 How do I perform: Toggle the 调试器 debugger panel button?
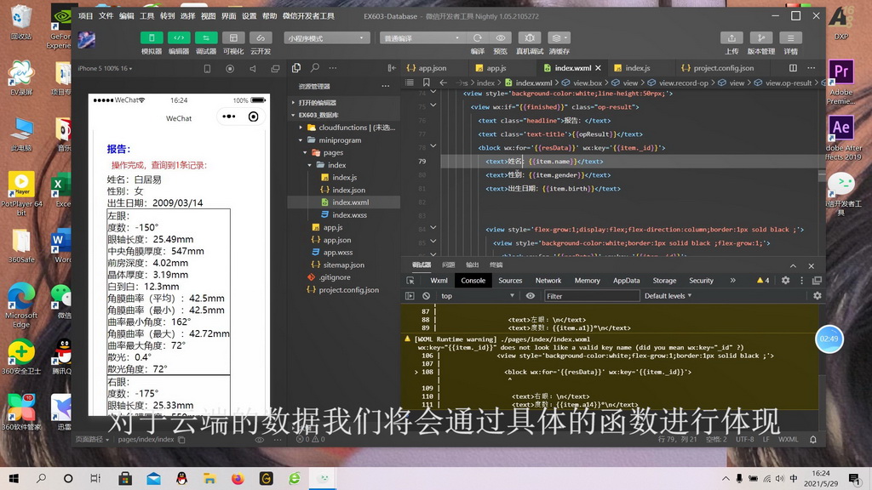pos(206,38)
